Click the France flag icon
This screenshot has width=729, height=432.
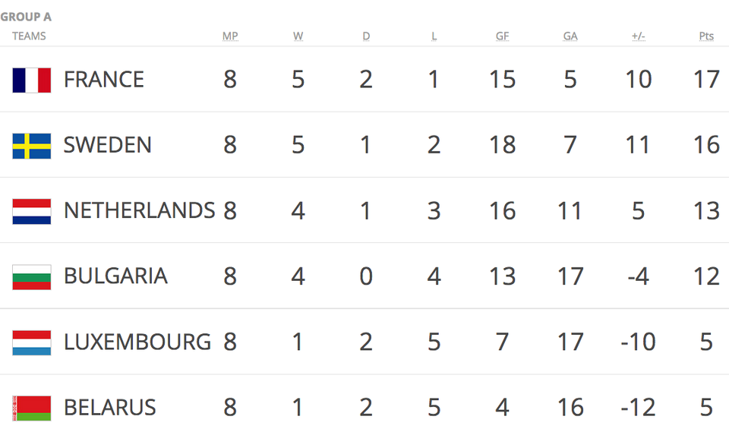32,80
